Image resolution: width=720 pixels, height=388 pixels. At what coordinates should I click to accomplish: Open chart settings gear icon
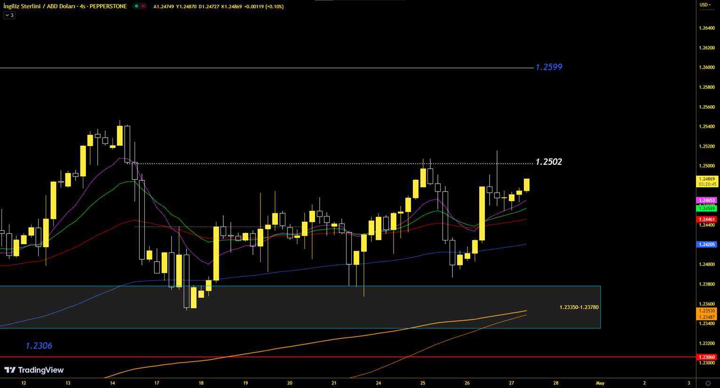pos(708,383)
